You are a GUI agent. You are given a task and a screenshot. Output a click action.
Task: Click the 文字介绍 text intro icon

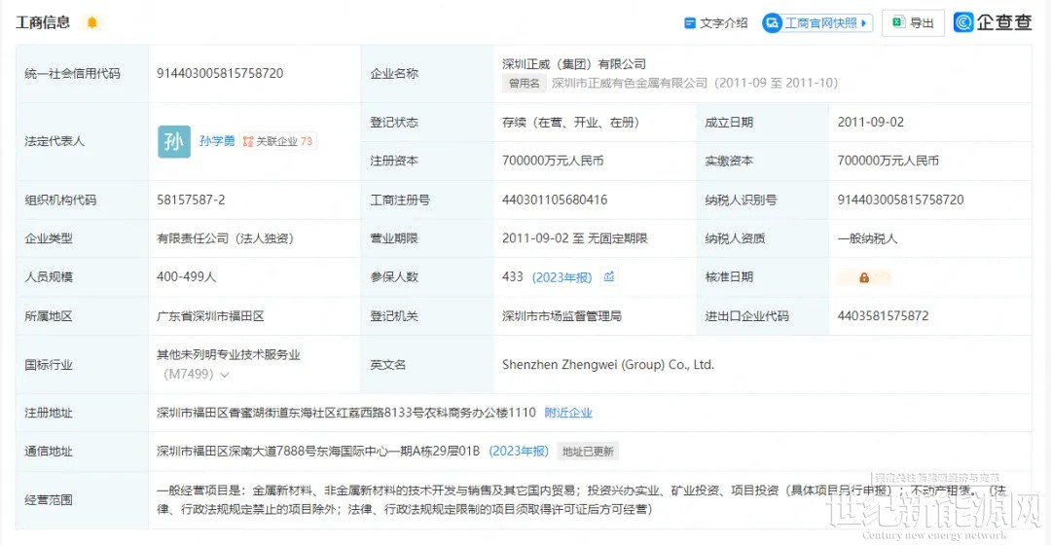[690, 23]
